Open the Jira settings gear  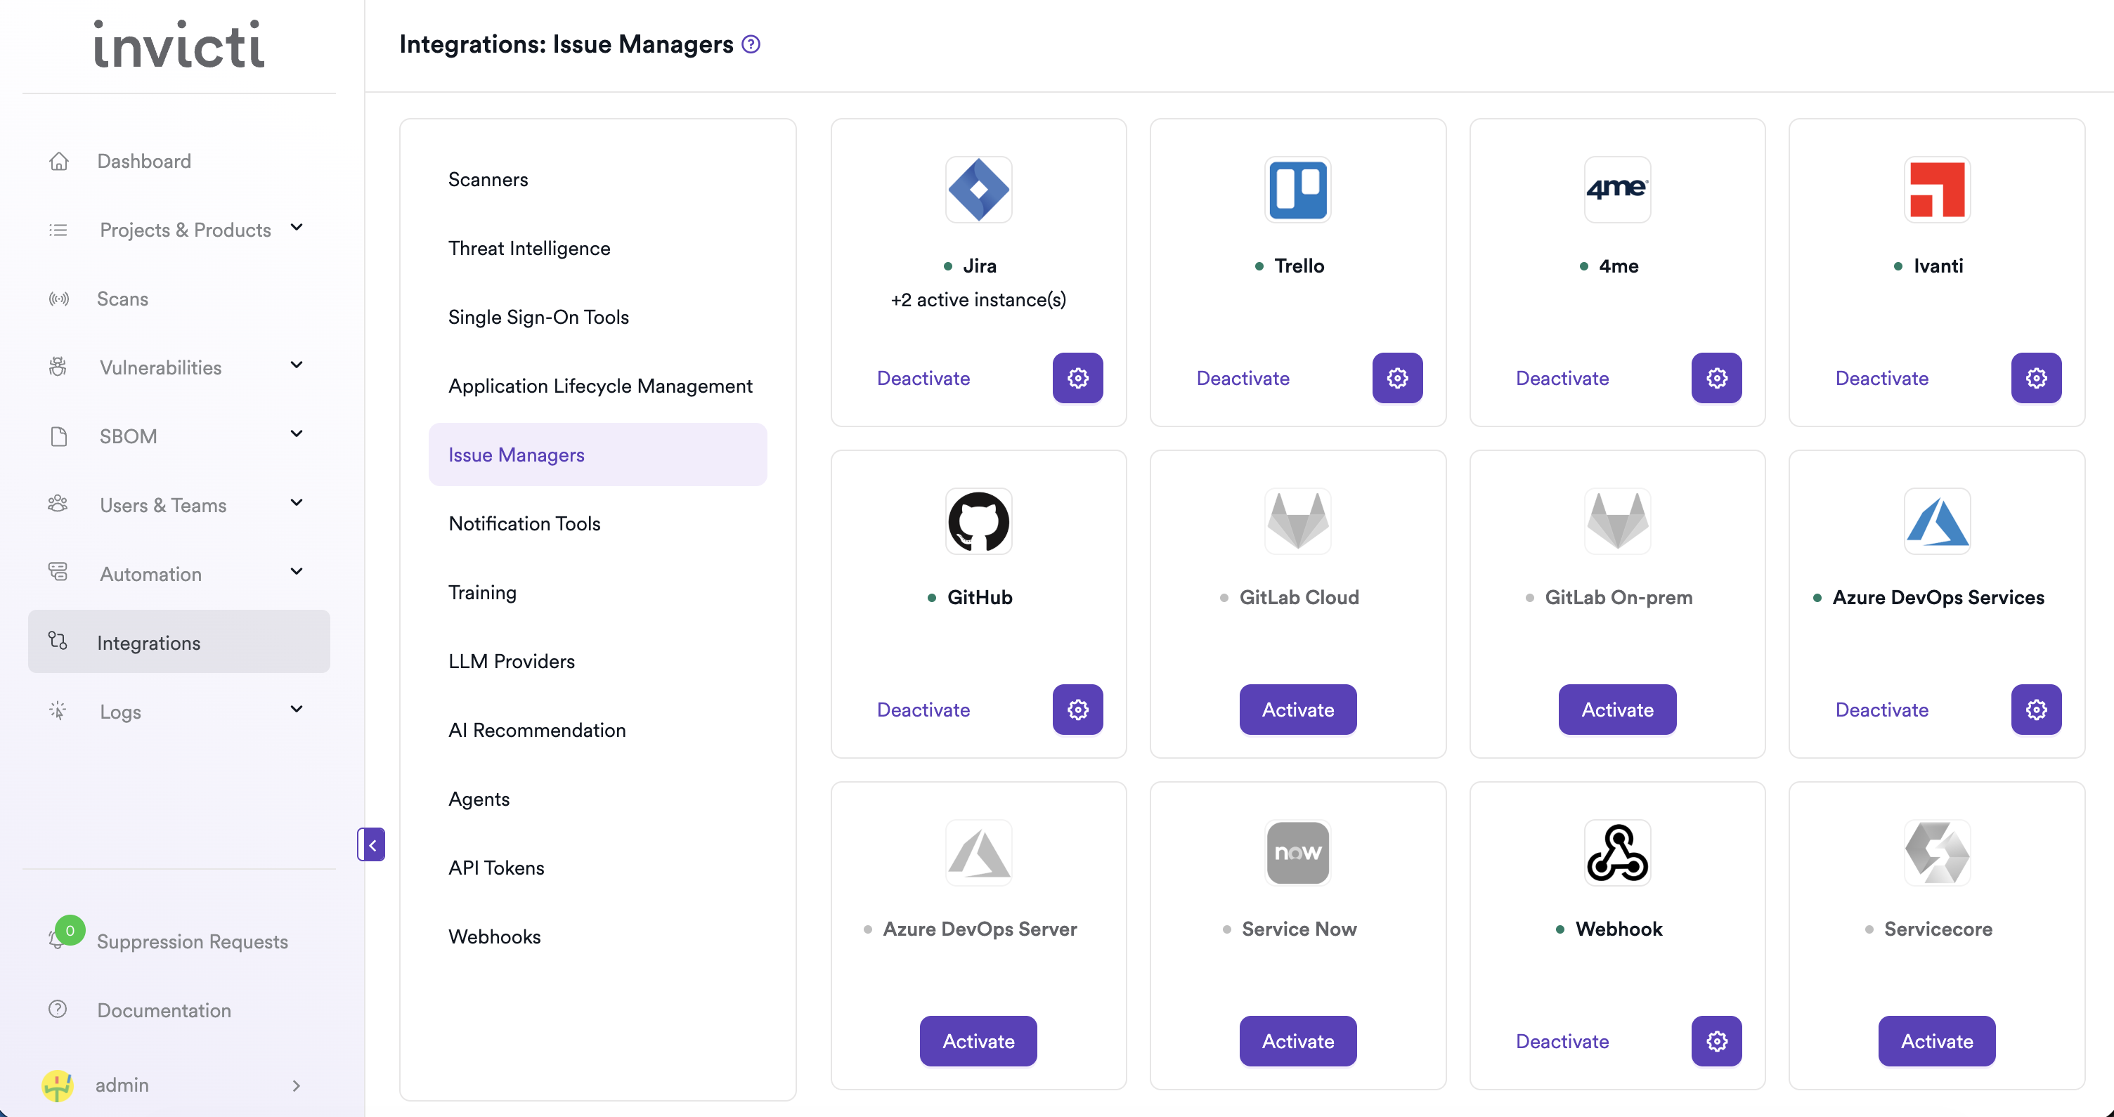(1077, 378)
